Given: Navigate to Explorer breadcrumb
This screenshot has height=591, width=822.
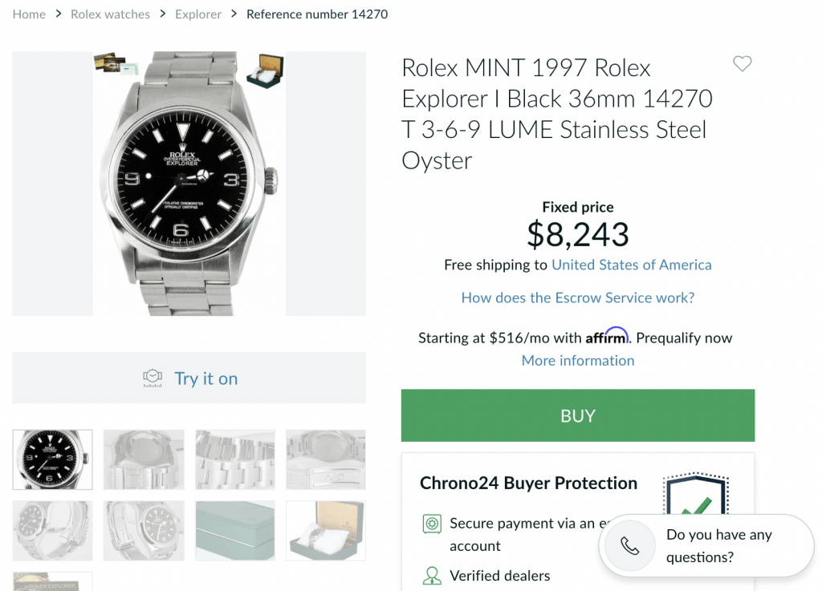Looking at the screenshot, I should point(198,14).
